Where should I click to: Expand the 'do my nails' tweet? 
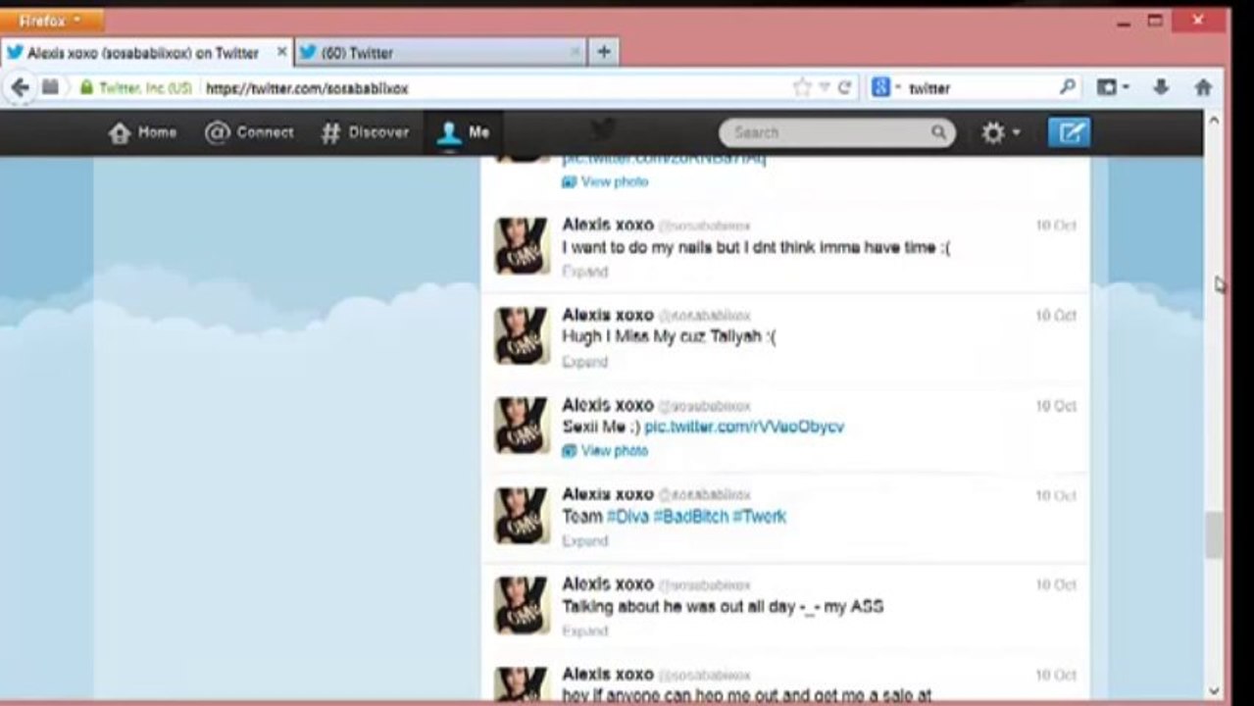(x=585, y=272)
